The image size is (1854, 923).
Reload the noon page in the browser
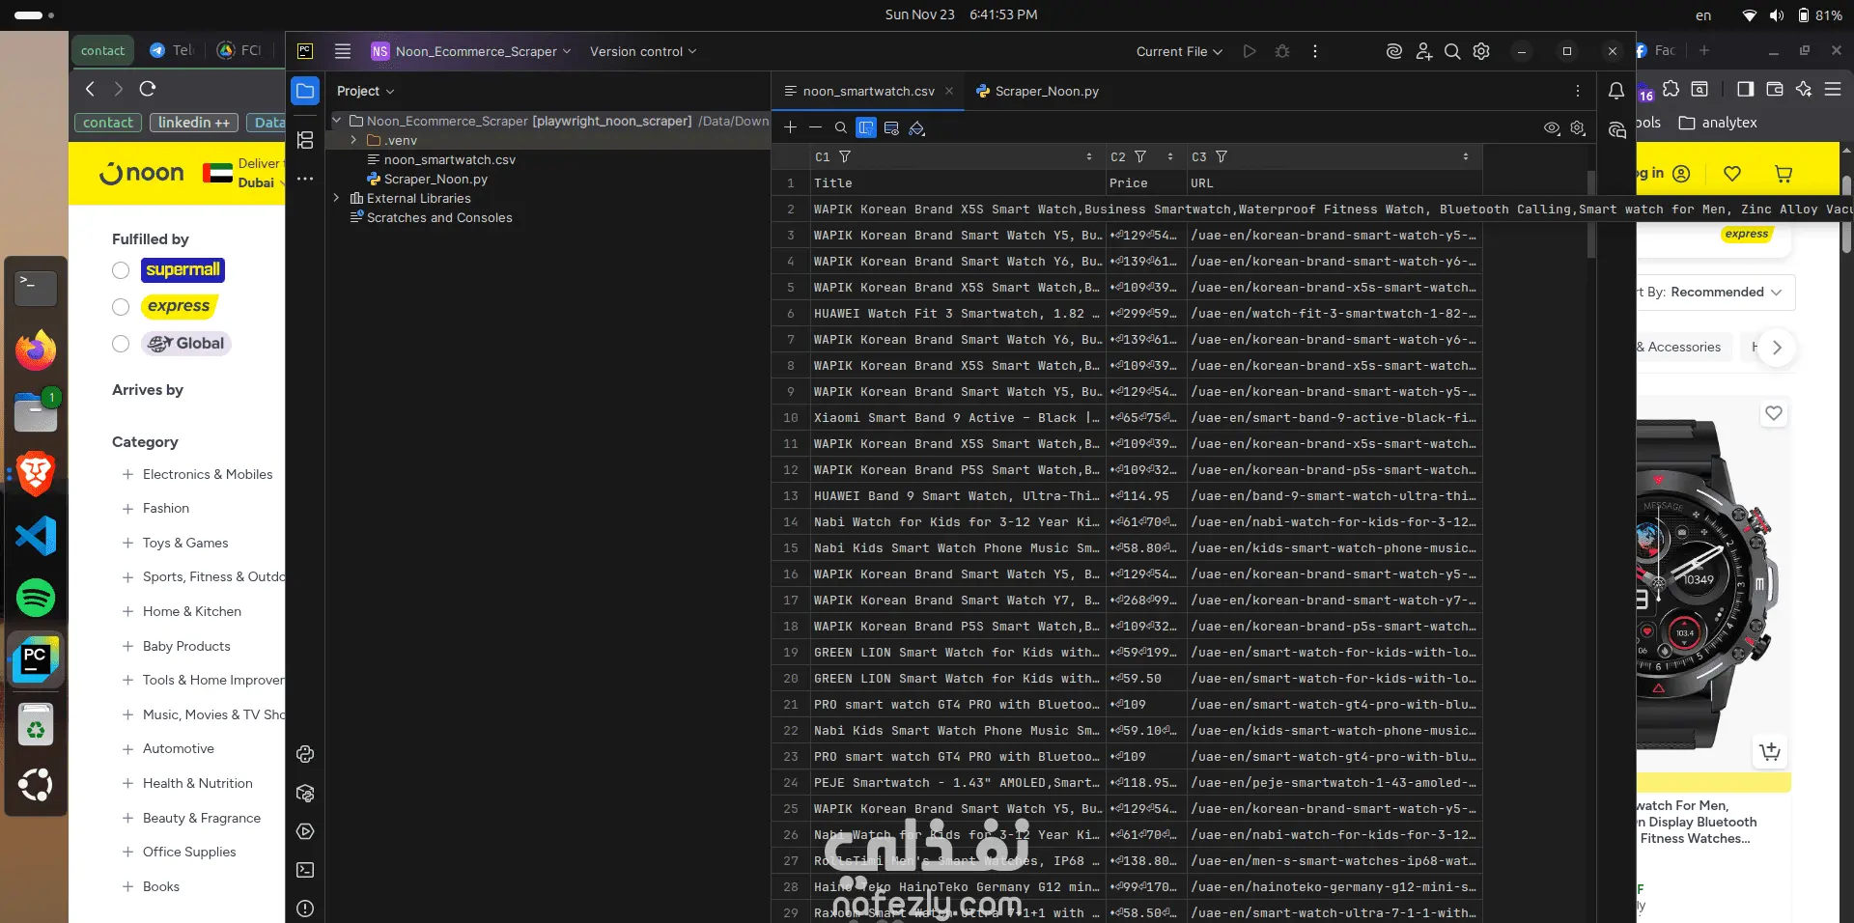click(148, 89)
